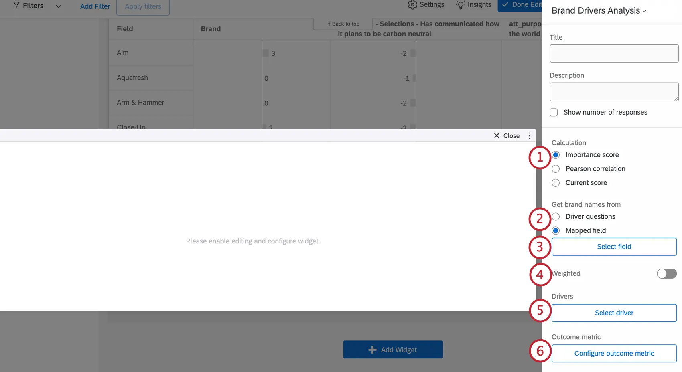
Task: Open Settings using the gear icon
Action: 412,5
